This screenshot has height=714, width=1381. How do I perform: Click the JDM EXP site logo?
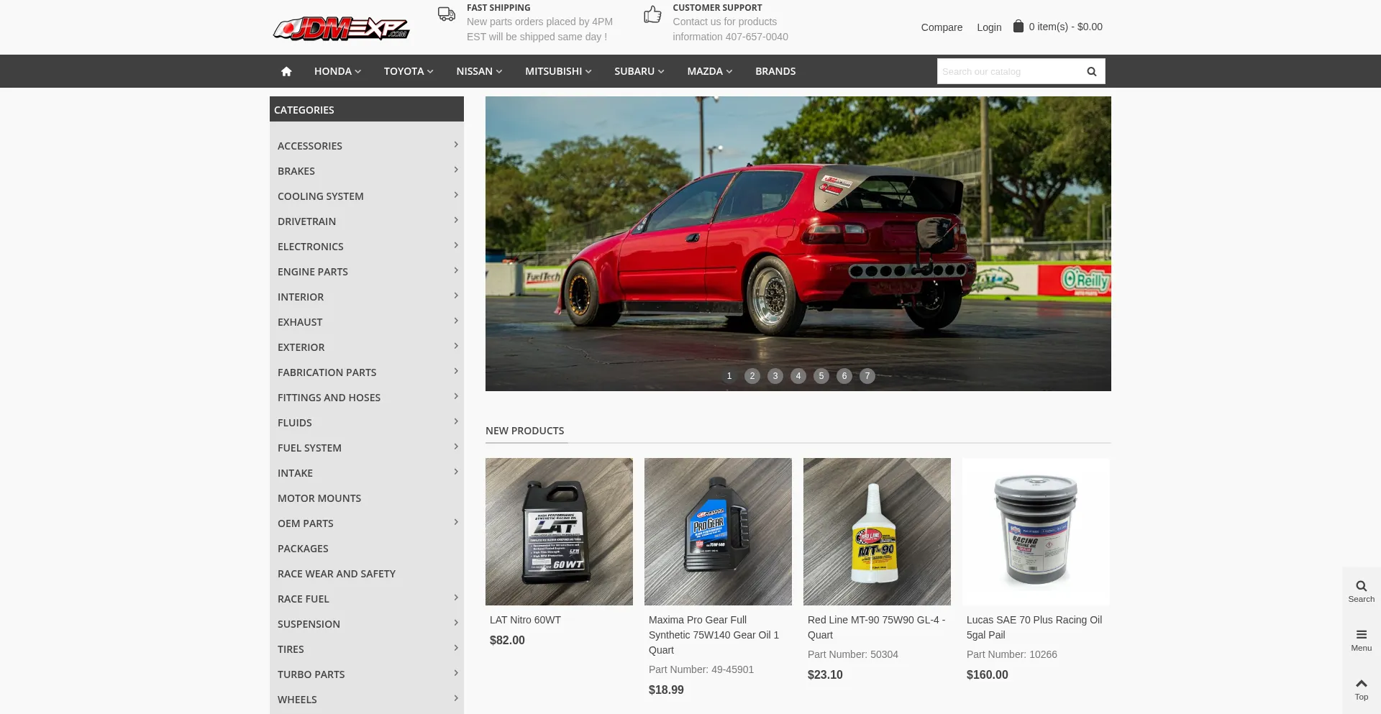pyautogui.click(x=341, y=28)
